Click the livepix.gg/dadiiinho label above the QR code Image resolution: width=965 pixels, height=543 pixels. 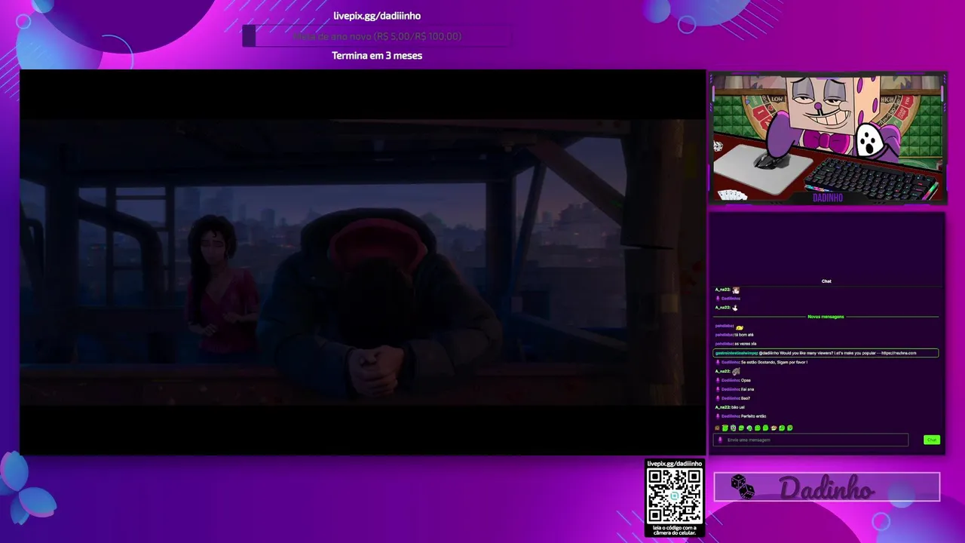(675, 464)
